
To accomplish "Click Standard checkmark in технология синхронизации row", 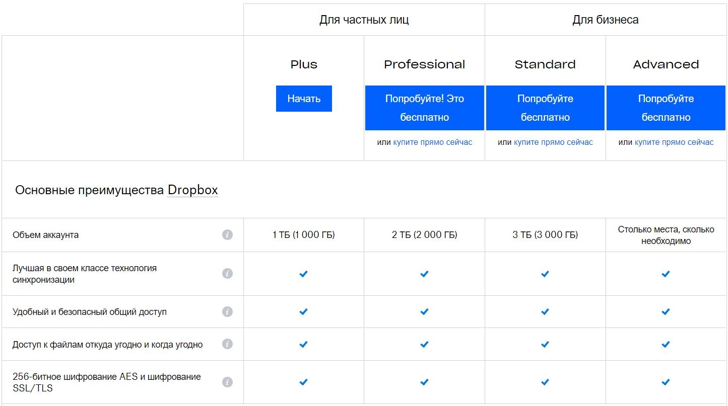I will 545,274.
